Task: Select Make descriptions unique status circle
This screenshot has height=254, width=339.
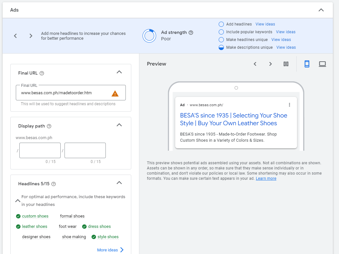Action: click(221, 47)
